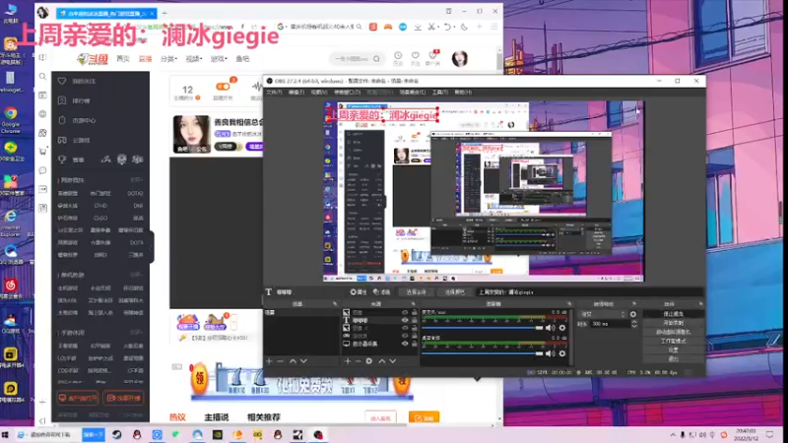Open the OBS 编辑 menu
The height and width of the screenshot is (443, 788).
tap(296, 93)
